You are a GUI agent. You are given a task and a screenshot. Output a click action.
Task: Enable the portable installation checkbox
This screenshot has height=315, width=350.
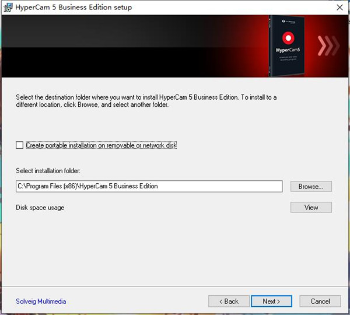click(x=19, y=145)
